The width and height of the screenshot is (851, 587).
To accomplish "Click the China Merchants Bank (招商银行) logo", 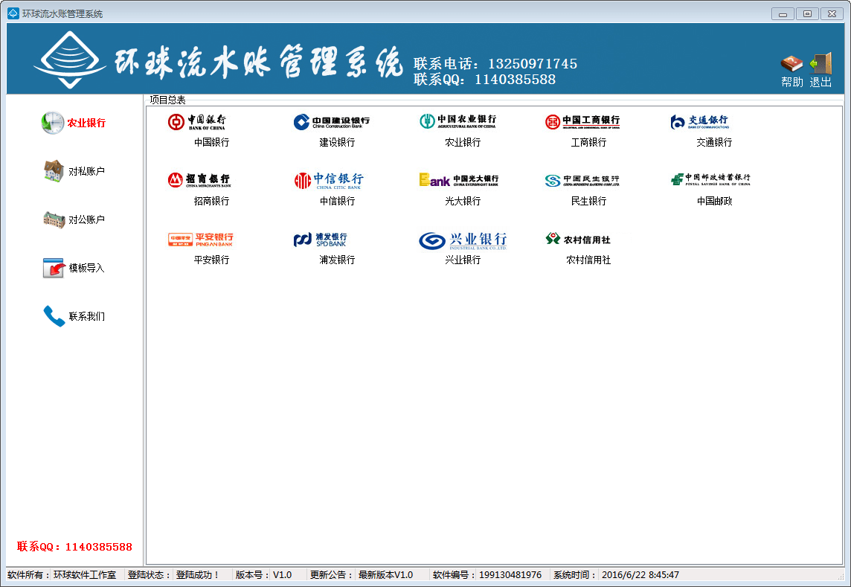I will 199,180.
